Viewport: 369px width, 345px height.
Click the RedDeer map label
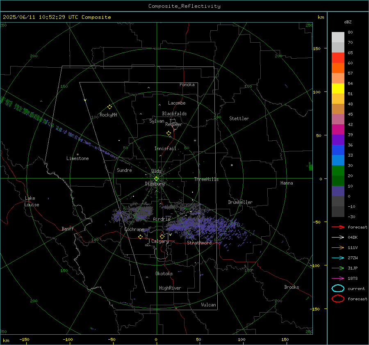coord(174,124)
